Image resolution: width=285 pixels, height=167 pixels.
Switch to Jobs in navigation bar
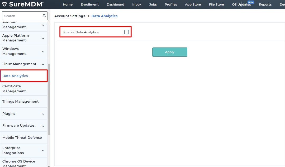click(x=153, y=4)
